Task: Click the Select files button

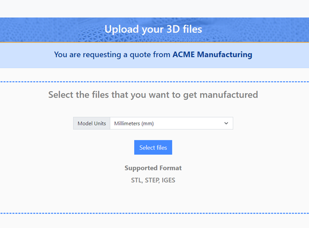Action: [153, 147]
